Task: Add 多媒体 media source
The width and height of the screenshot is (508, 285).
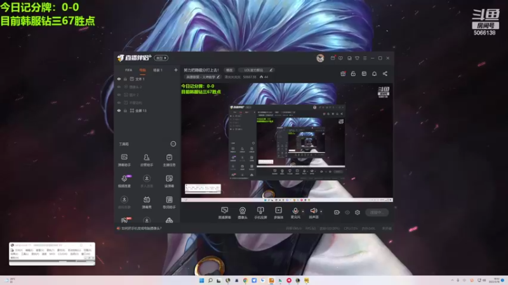Action: coord(278,213)
